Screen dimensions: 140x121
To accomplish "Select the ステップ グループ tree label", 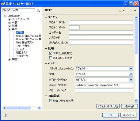I will point(21,19).
